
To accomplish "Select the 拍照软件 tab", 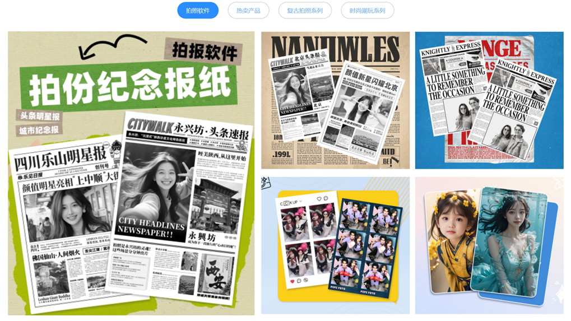I will click(x=198, y=11).
